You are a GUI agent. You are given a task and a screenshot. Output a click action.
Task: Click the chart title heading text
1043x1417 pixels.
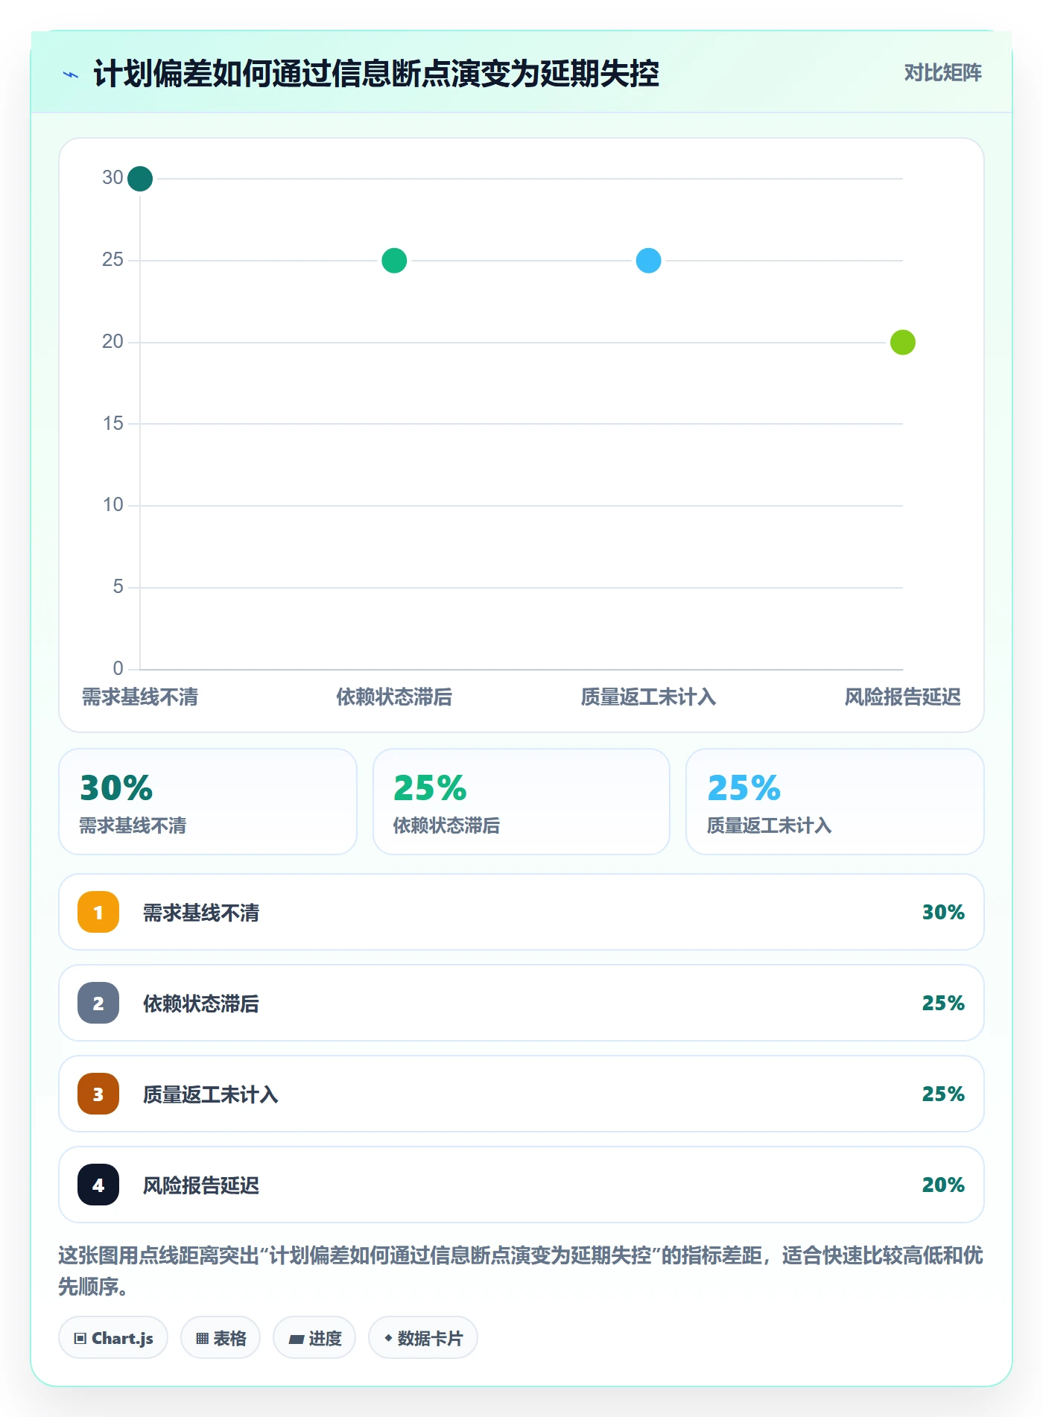tap(376, 75)
